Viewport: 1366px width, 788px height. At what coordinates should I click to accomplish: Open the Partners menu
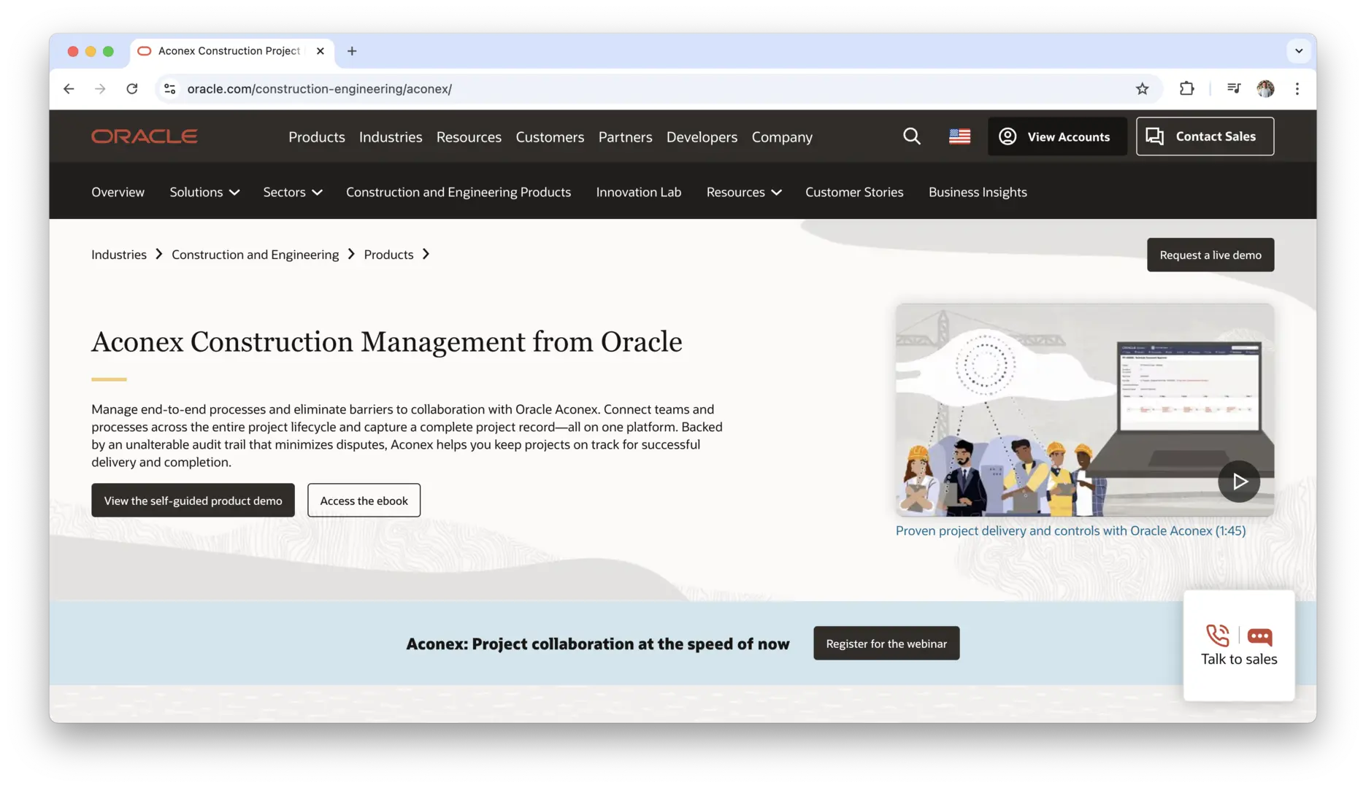pyautogui.click(x=625, y=137)
